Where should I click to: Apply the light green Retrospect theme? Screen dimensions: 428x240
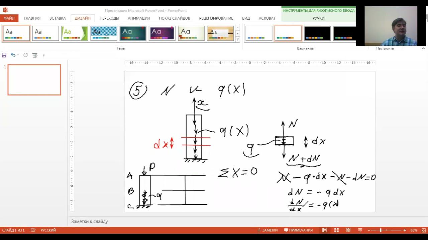click(191, 33)
